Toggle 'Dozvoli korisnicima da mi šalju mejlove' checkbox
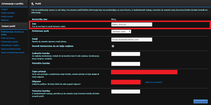This screenshot has width=211, height=105. click(113, 46)
